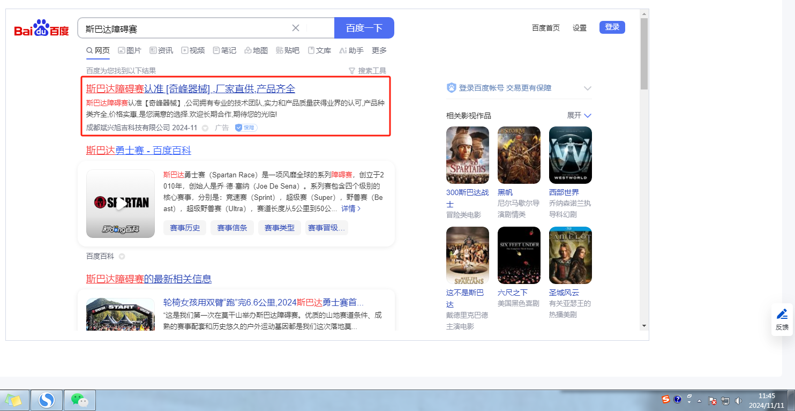Click the Baidu logo
The image size is (795, 411).
41,28
